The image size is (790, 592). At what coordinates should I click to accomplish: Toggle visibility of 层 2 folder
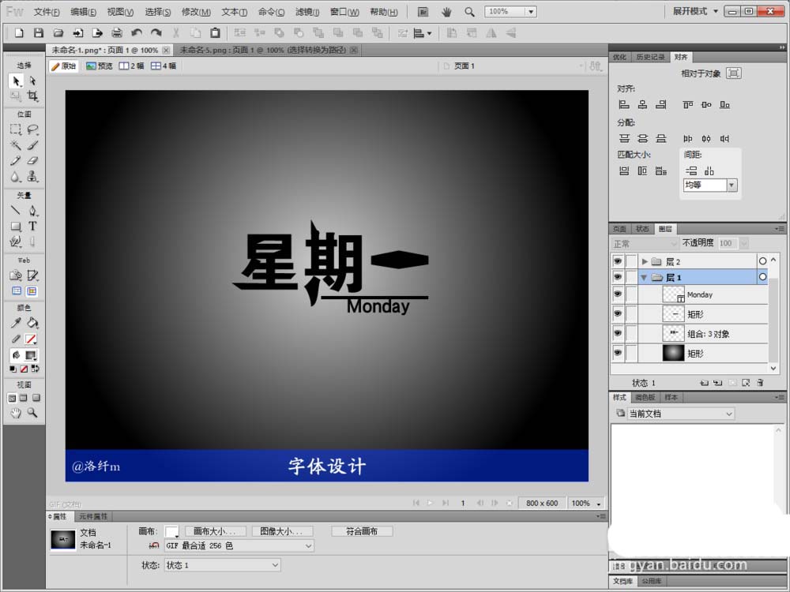(x=618, y=260)
